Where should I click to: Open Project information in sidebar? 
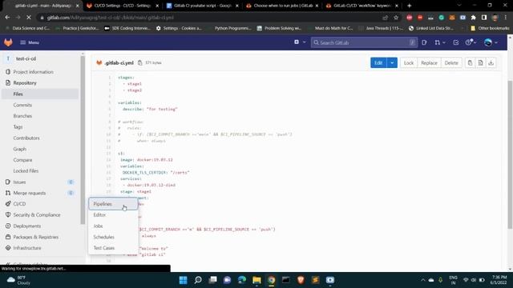point(33,72)
